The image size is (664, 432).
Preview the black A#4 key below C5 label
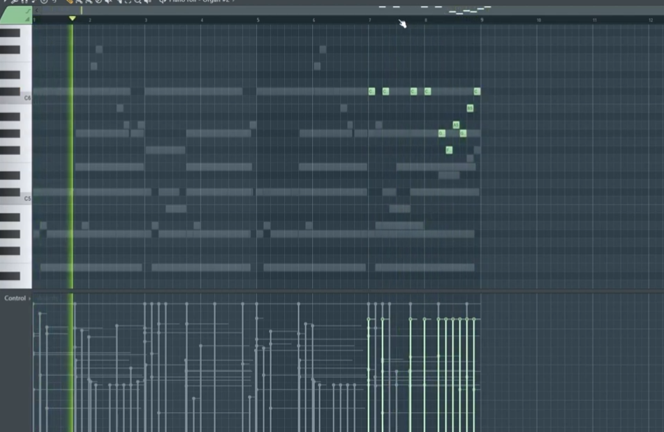(10, 217)
